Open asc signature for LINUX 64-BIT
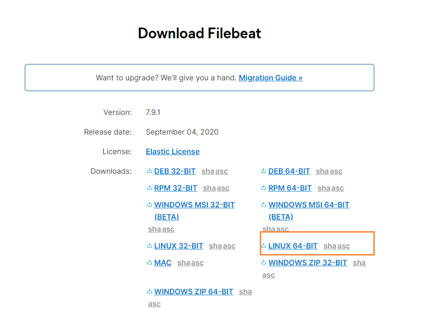 (x=344, y=246)
